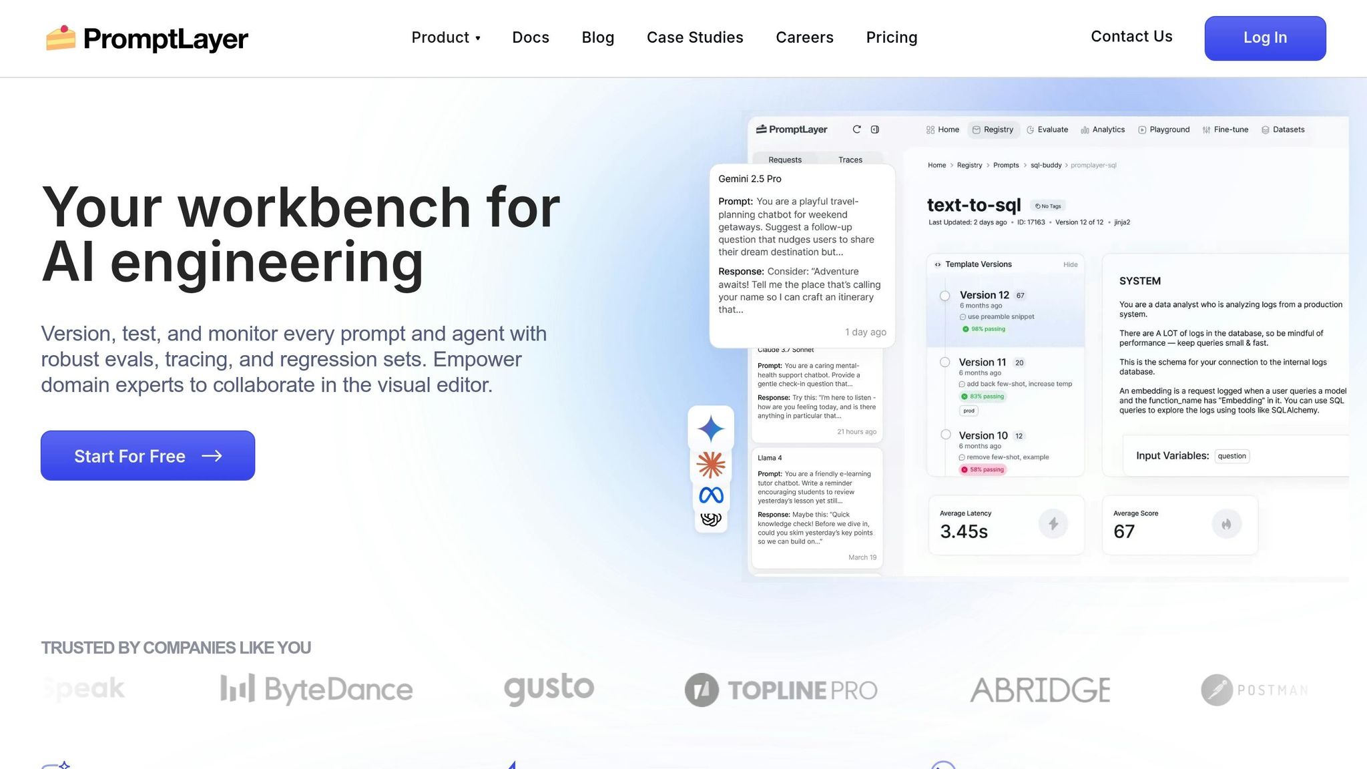This screenshot has width=1367, height=769.
Task: Select the Version 11 radio button
Action: (944, 362)
